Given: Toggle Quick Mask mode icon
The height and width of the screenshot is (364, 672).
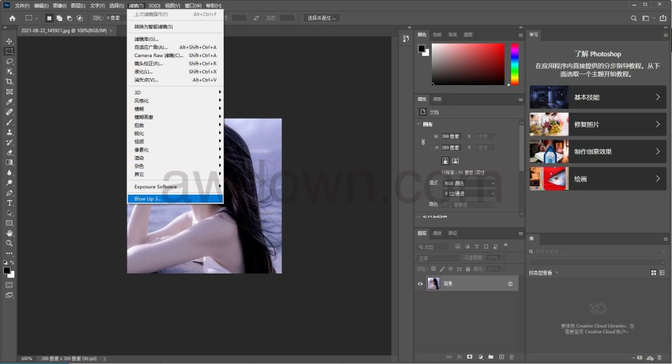Looking at the screenshot, I should (x=9, y=285).
